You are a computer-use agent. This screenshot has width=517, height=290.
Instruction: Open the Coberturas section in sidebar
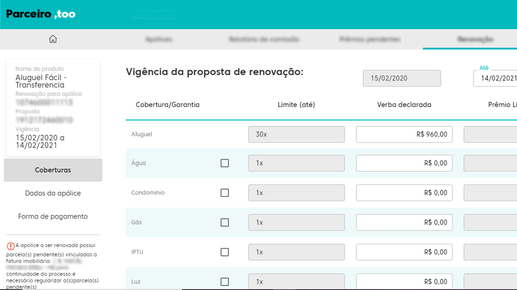[53, 170]
